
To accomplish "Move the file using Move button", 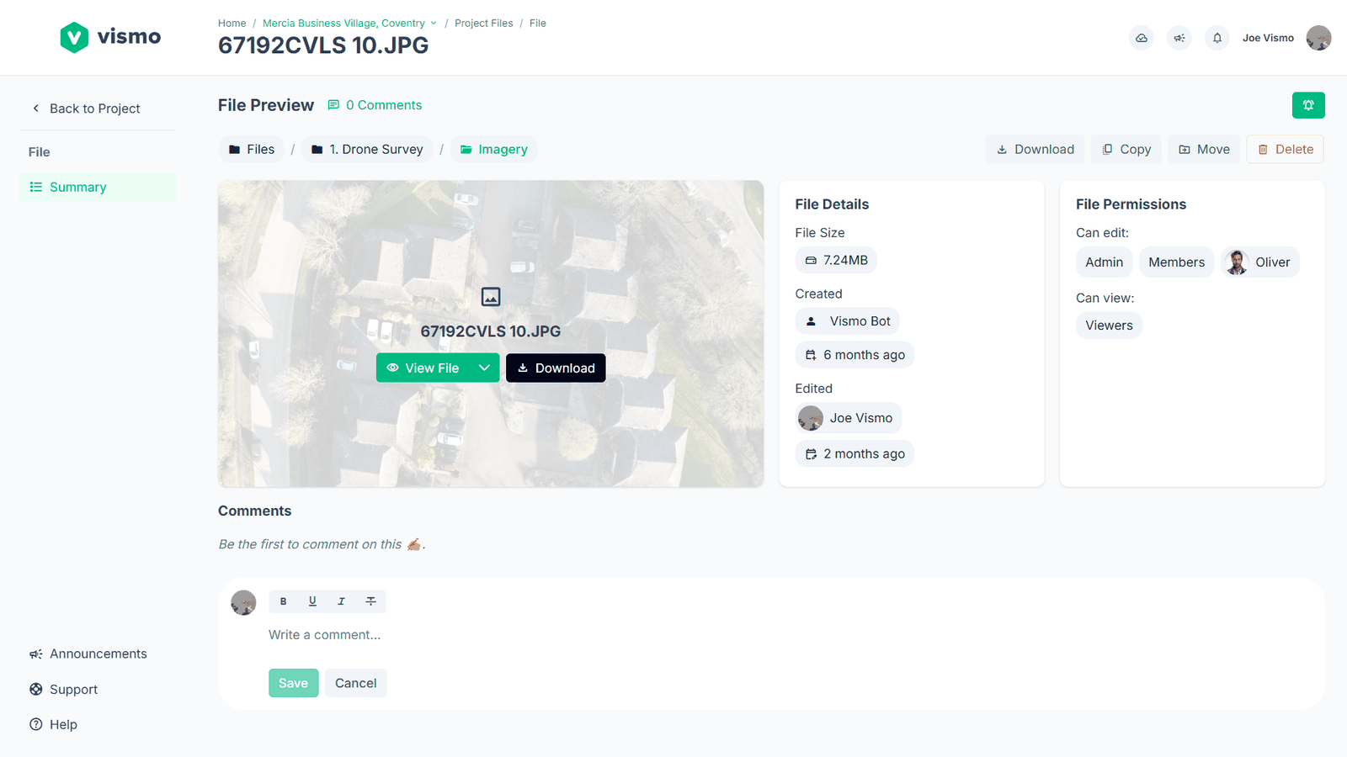I will [x=1204, y=149].
